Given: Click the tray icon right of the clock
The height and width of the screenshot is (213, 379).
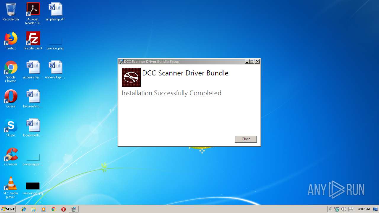Looking at the screenshot, I should click(376, 209).
